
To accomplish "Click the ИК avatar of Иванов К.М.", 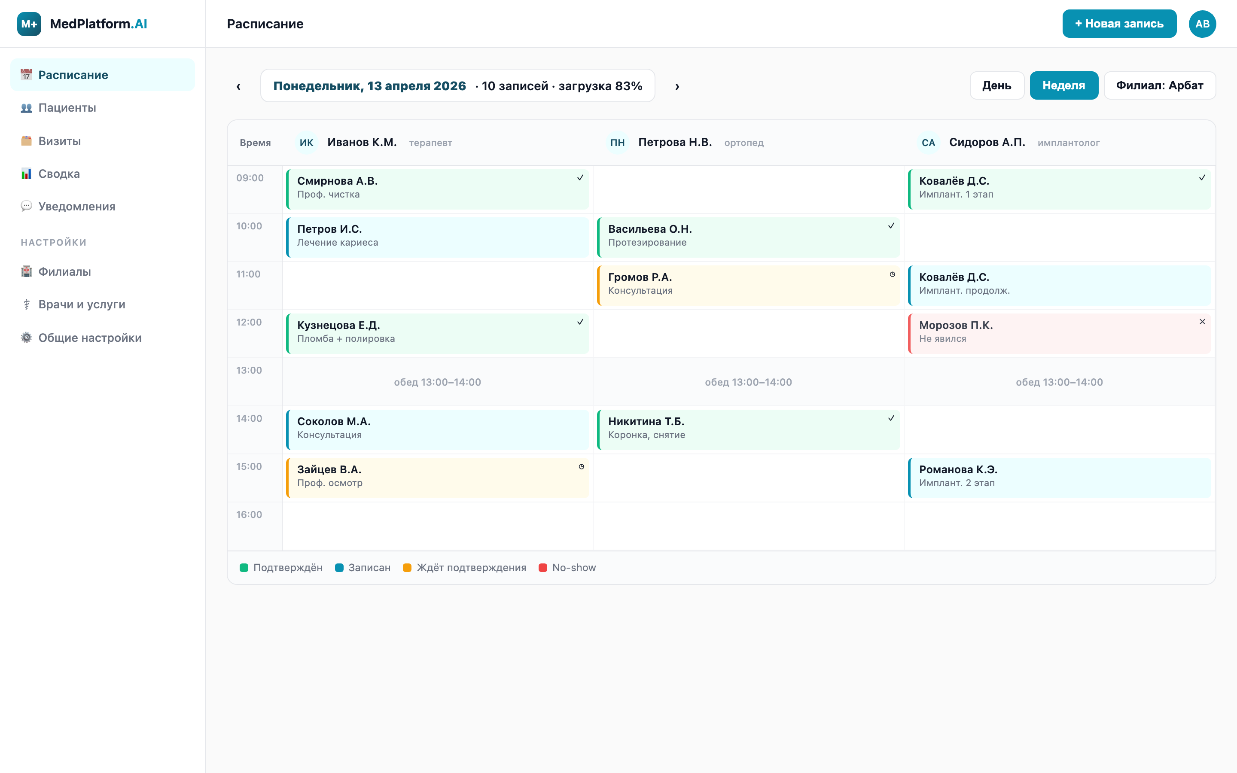I will pyautogui.click(x=306, y=143).
